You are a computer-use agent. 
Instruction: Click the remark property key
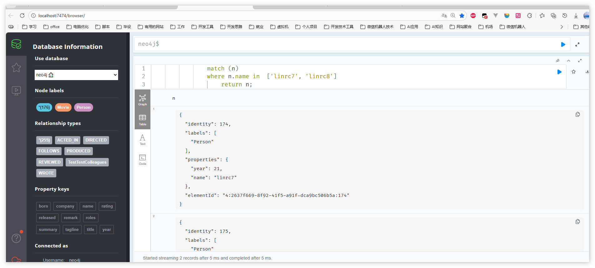pyautogui.click(x=71, y=218)
